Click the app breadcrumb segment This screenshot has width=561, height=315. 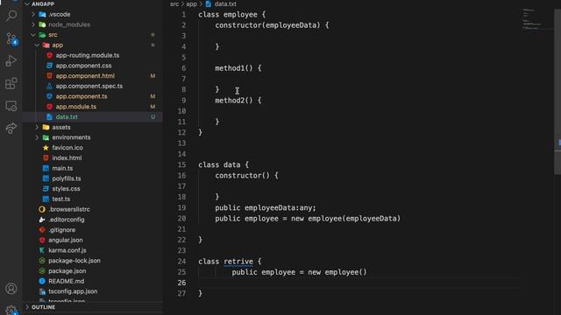pyautogui.click(x=191, y=4)
